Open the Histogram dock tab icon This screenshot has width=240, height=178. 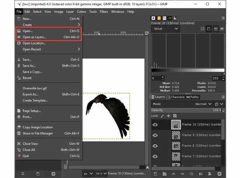(175, 18)
